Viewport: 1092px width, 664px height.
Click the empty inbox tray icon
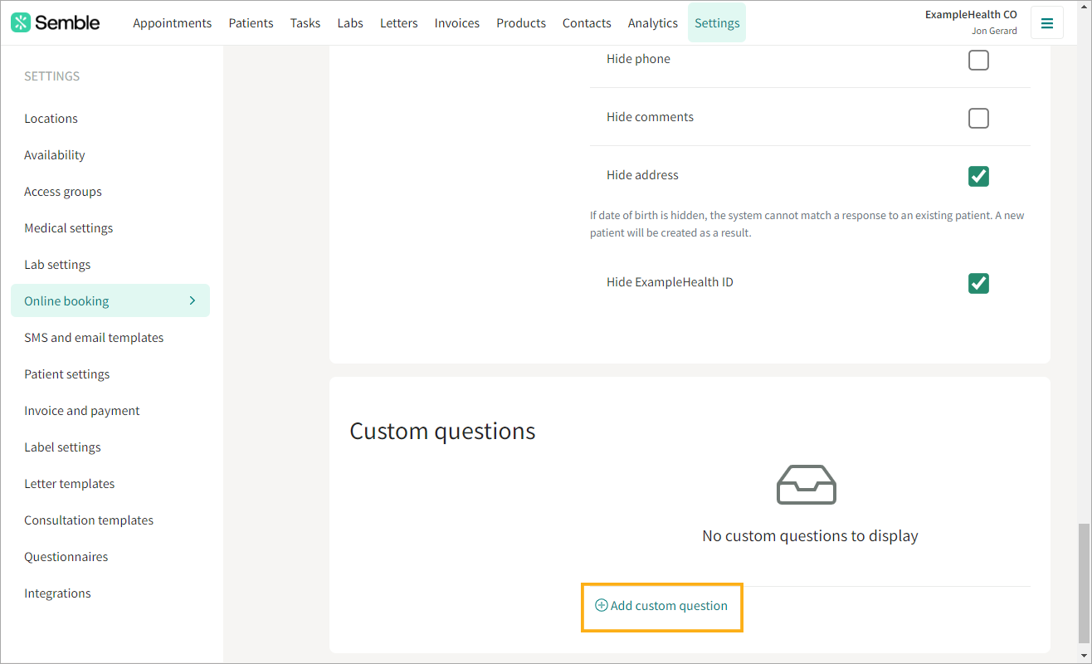click(x=806, y=485)
